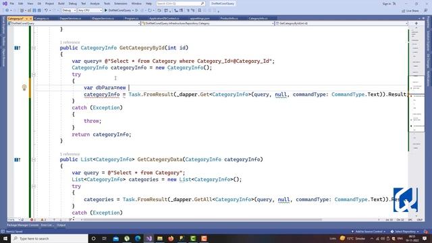This screenshot has width=432, height=243.
Task: Click the Live Share button
Action: (x=410, y=11)
